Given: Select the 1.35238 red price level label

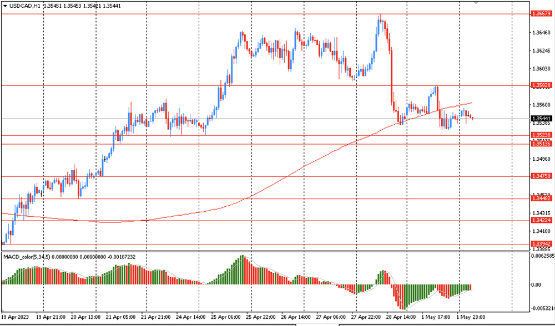Looking at the screenshot, I should (x=541, y=135).
